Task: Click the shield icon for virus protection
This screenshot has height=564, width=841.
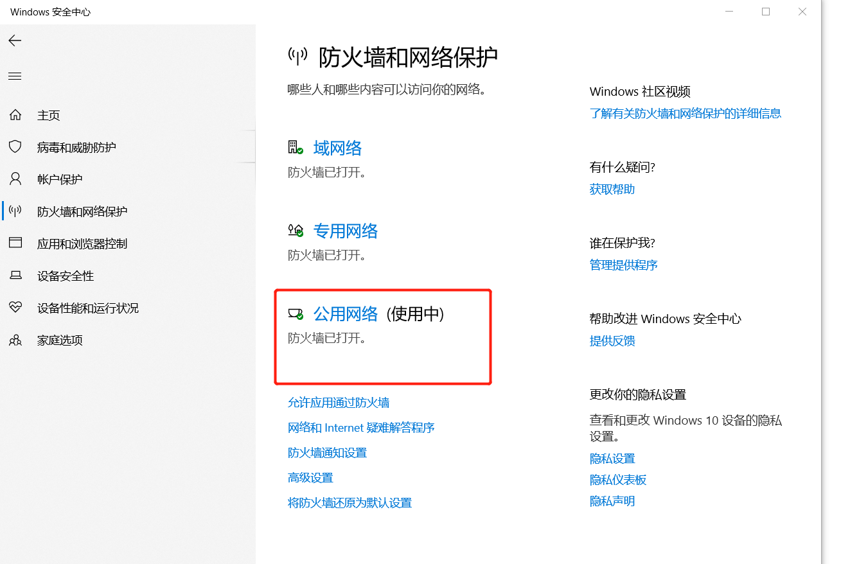Action: click(15, 147)
